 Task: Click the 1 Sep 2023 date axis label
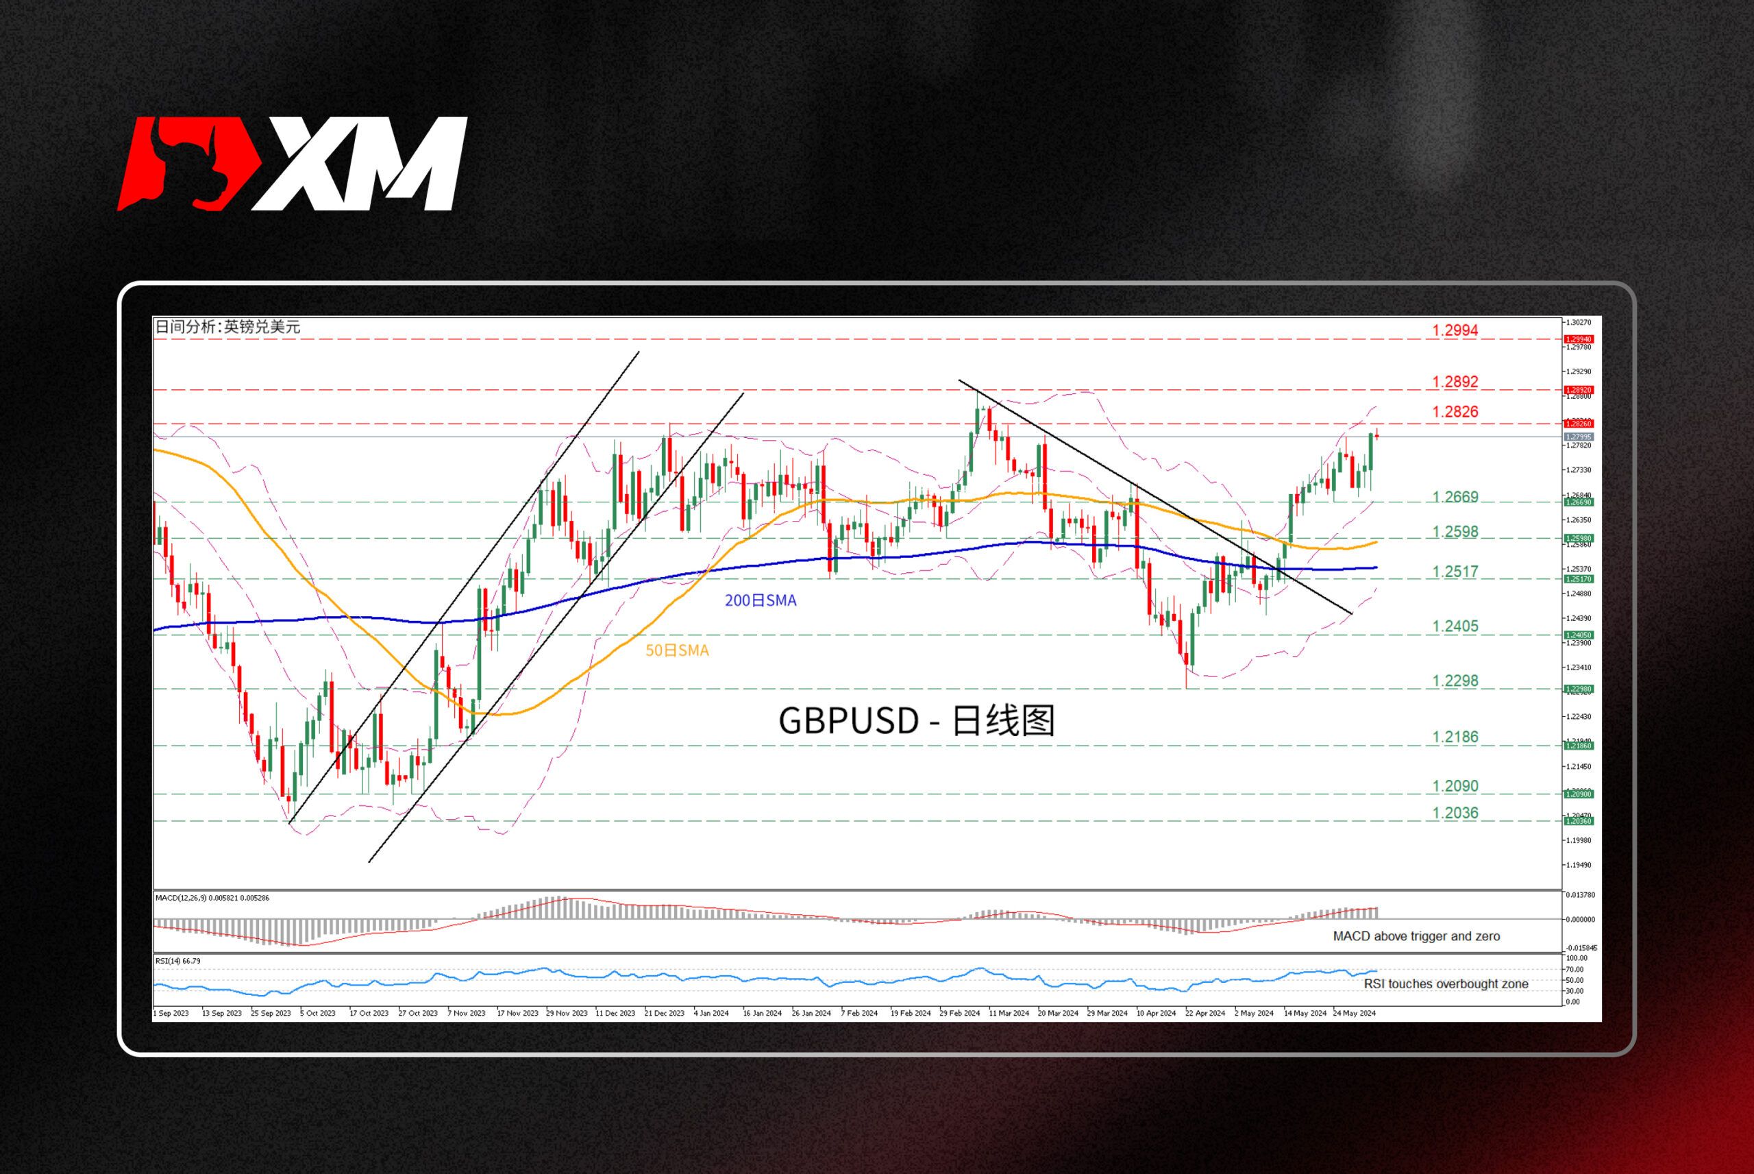tap(172, 1012)
